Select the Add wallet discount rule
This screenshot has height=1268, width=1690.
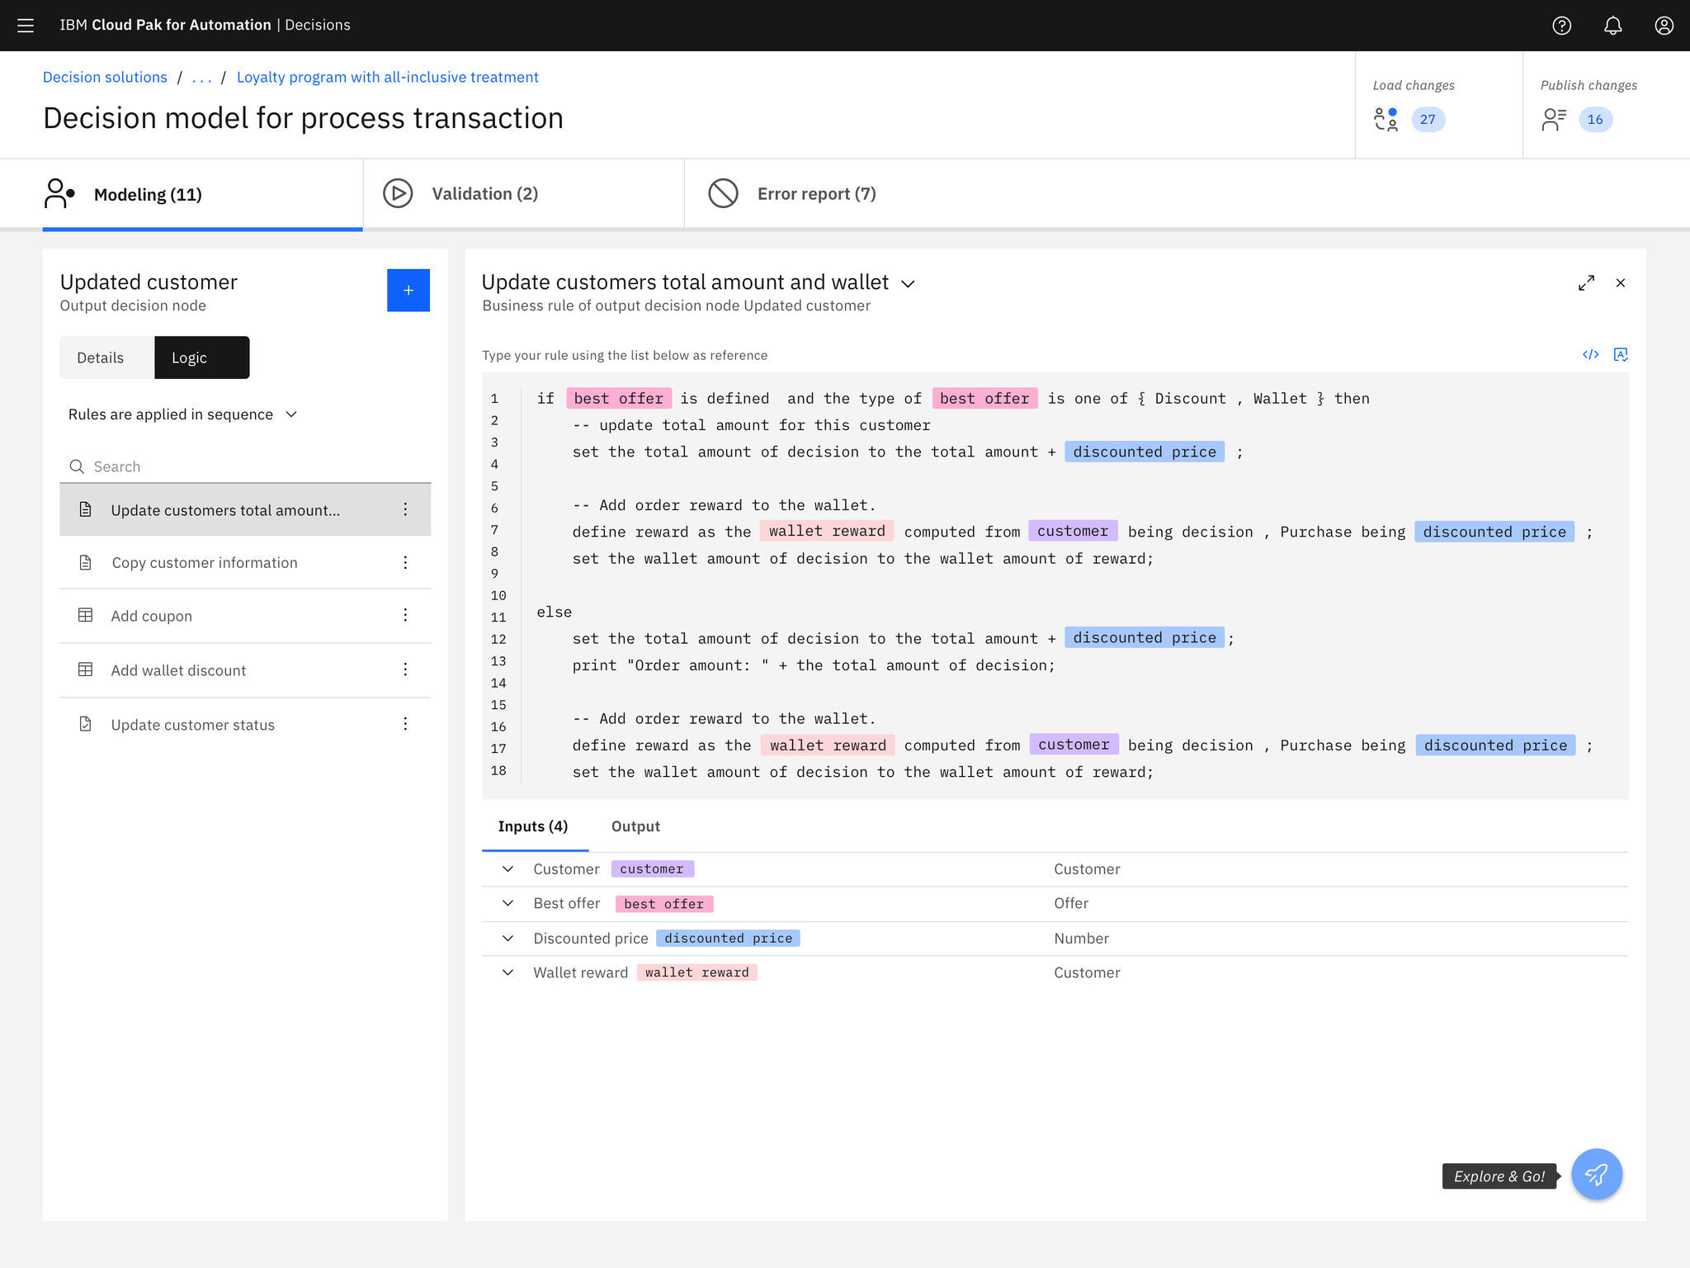tap(245, 669)
